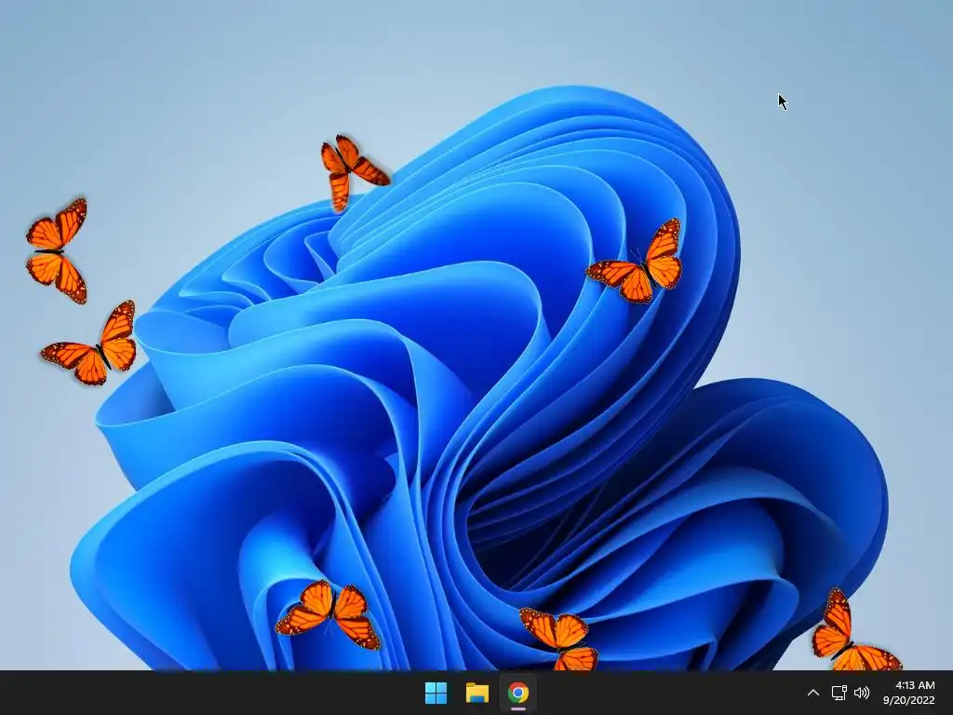Show hidden system tray icons
953x715 pixels.
point(813,693)
